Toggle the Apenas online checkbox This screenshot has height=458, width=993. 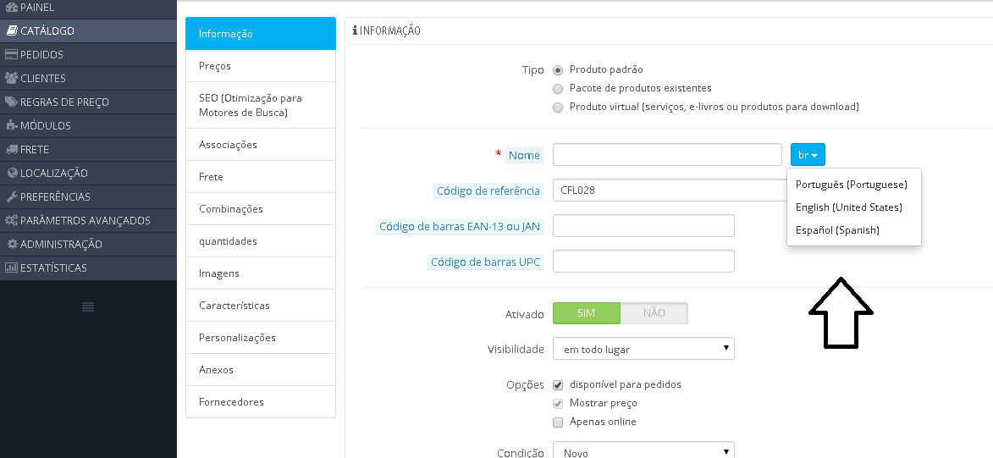pos(558,422)
